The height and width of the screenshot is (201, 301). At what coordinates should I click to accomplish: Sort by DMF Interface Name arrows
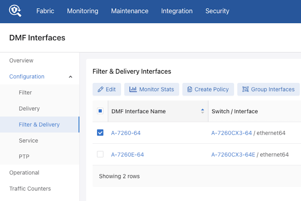coord(203,111)
